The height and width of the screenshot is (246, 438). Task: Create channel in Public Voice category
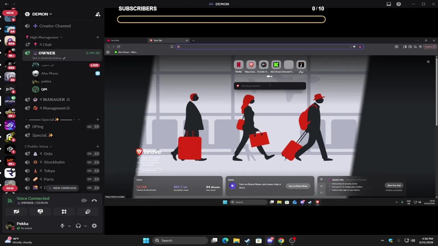[98, 146]
